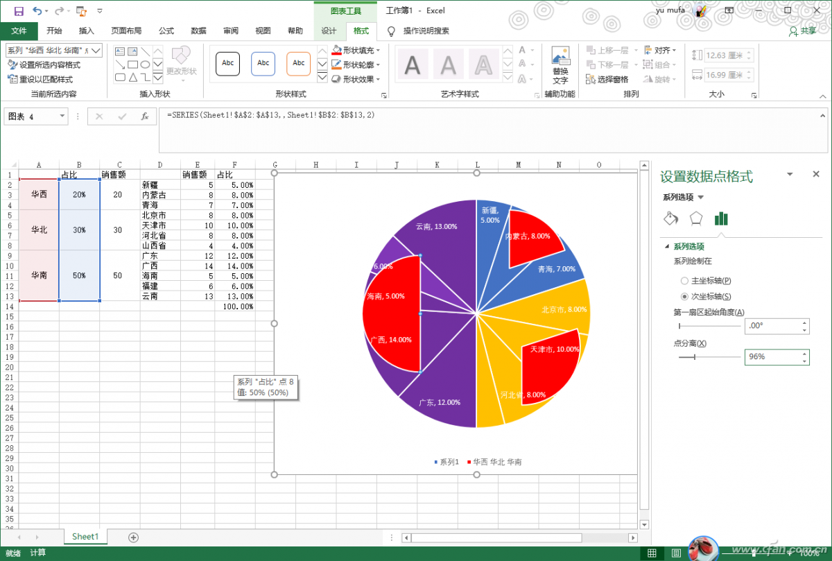
Task: Click 重设以匹配样式 reset style
Action: (x=40, y=80)
